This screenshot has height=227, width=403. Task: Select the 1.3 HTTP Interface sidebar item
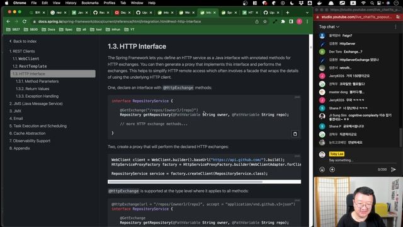[x=53, y=74]
